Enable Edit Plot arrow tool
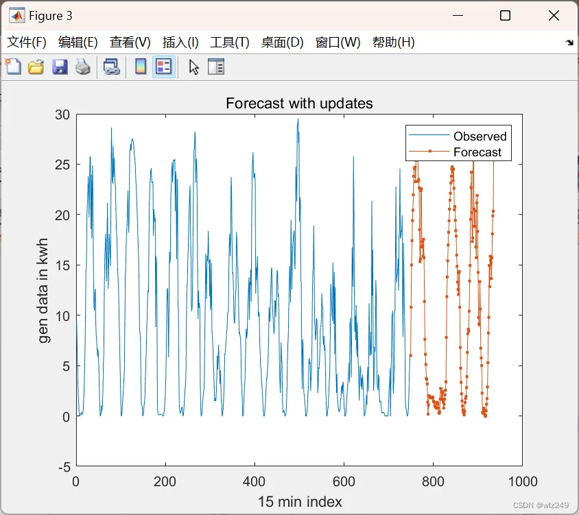 [x=194, y=67]
